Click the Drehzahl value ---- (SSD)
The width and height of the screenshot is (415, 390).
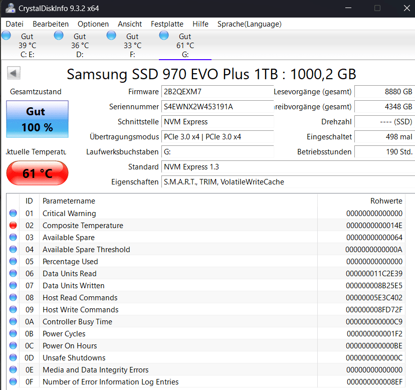[x=384, y=122]
